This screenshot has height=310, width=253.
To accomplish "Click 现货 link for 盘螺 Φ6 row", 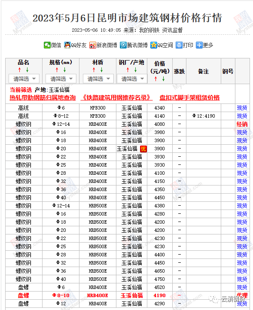I will (242, 287).
